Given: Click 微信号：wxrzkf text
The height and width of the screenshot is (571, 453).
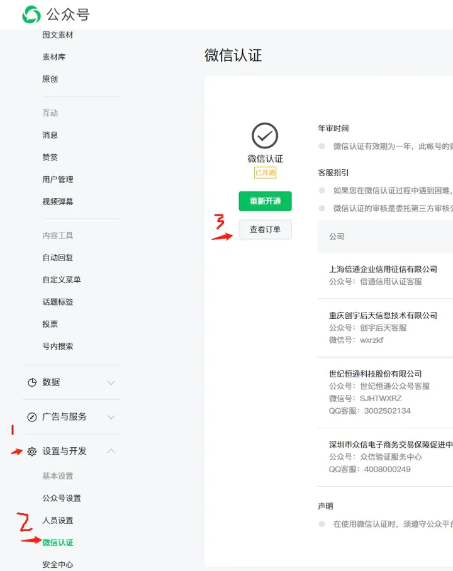Looking at the screenshot, I should [x=356, y=340].
